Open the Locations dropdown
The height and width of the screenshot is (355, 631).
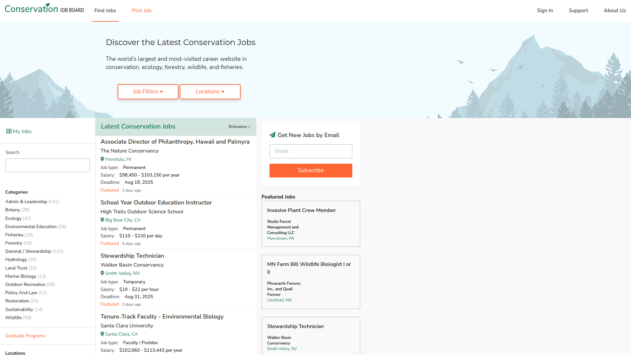210,92
